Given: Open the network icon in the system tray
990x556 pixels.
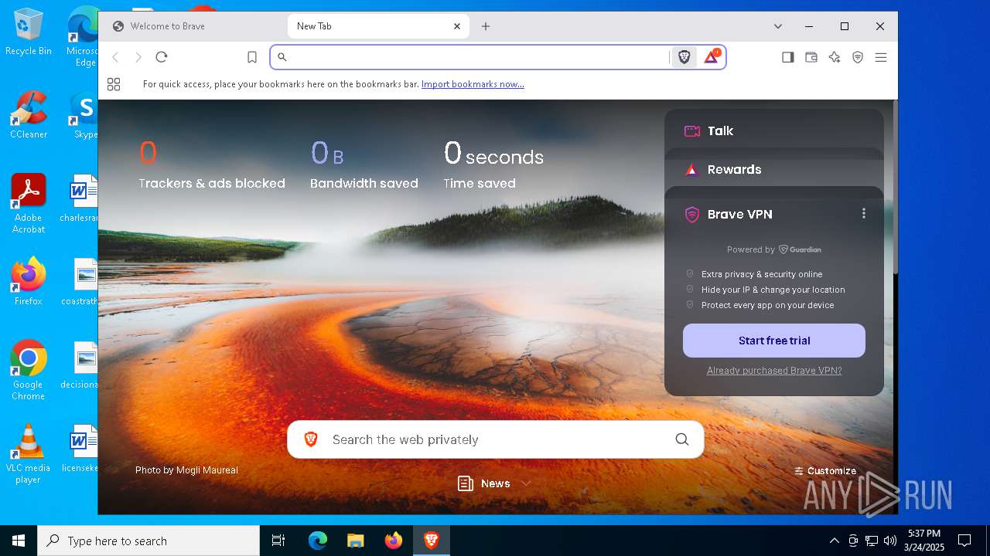Looking at the screenshot, I should tap(872, 541).
